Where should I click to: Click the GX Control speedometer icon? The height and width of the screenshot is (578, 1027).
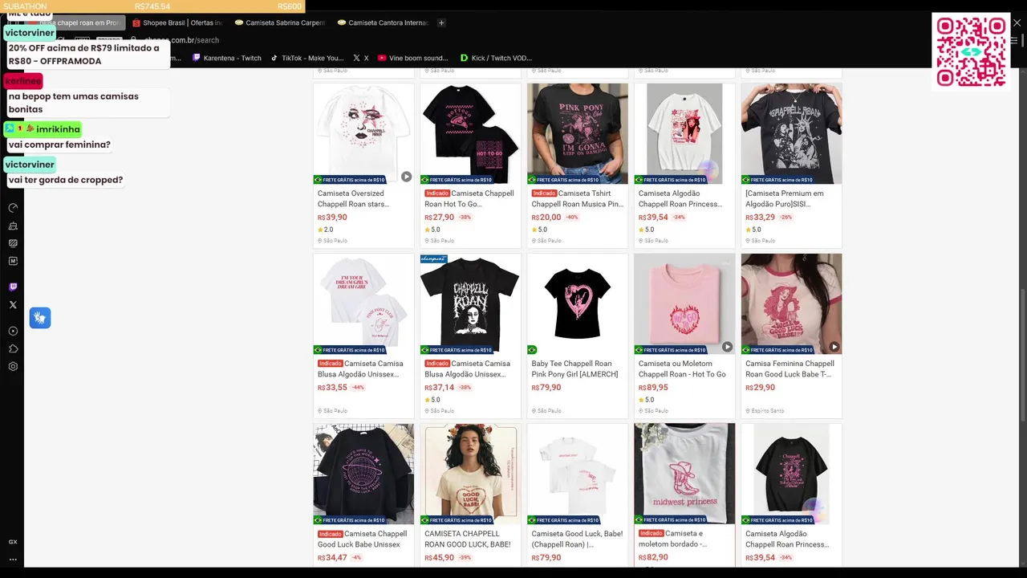click(13, 208)
